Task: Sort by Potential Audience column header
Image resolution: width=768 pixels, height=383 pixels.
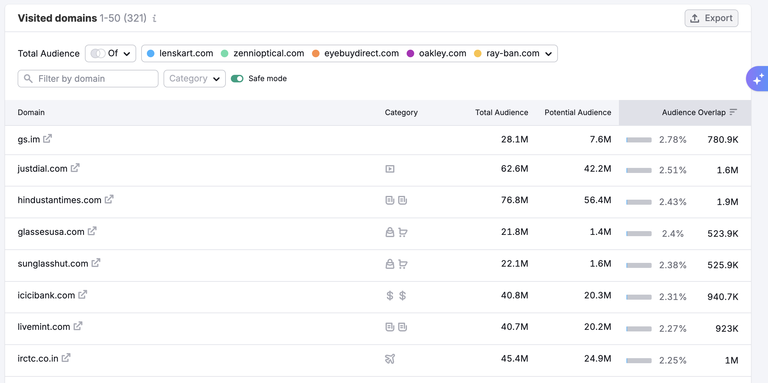Action: (x=577, y=112)
